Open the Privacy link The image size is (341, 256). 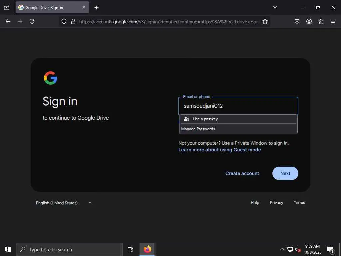coord(276,203)
